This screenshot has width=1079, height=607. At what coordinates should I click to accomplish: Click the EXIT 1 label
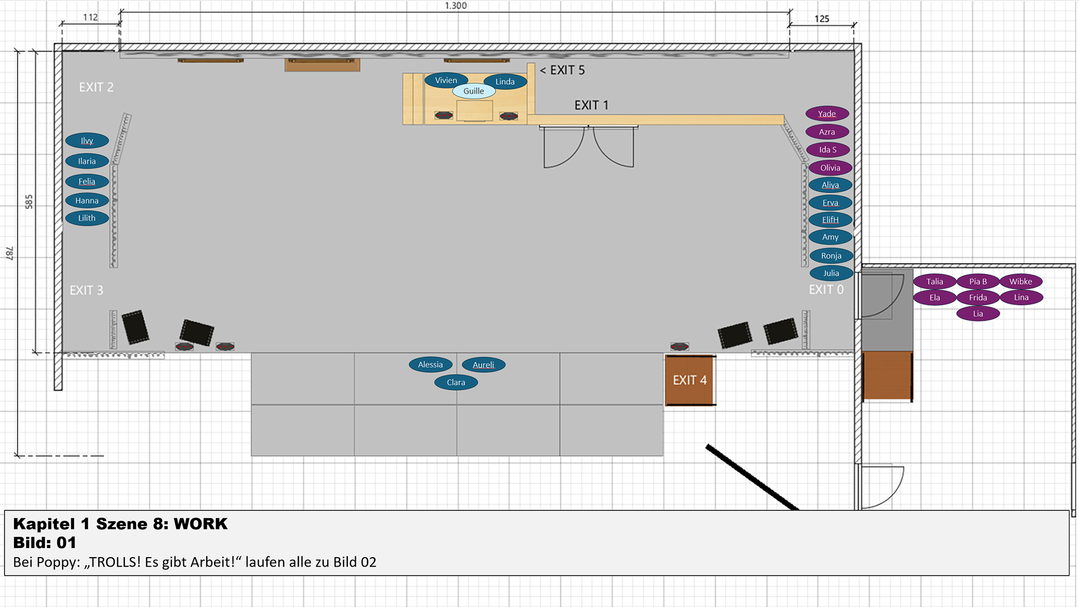point(591,106)
